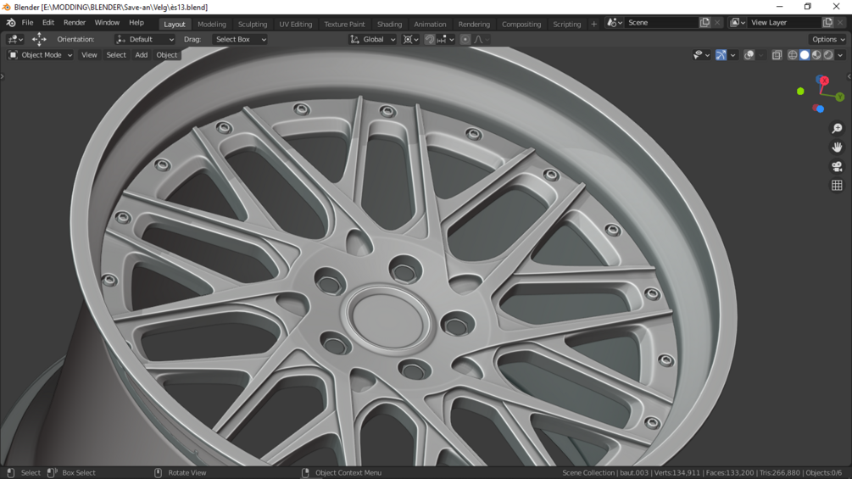Select the Layout workspace tab

coord(175,24)
